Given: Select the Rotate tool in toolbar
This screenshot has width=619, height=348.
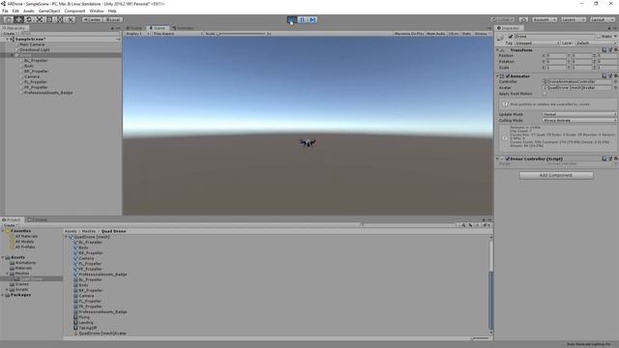Looking at the screenshot, I should tap(29, 19).
